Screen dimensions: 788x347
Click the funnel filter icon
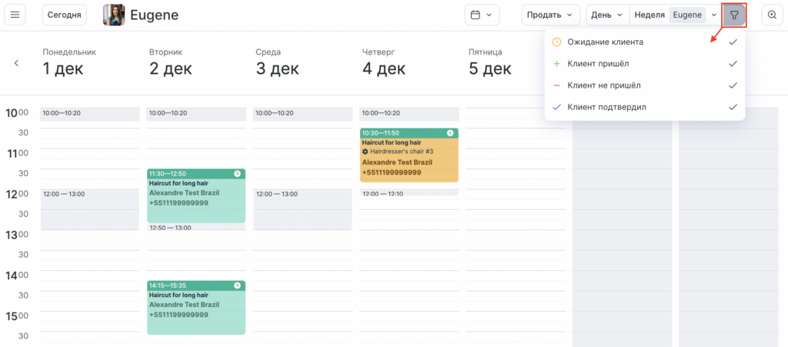point(734,15)
